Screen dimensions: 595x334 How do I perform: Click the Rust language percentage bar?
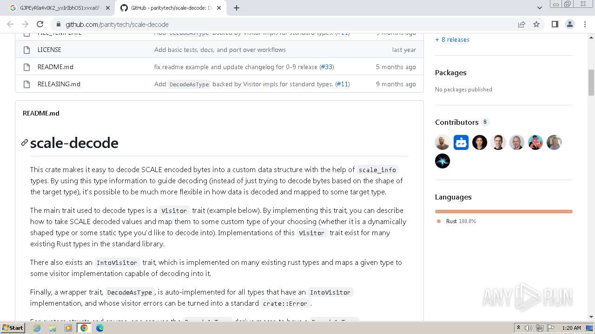504,212
